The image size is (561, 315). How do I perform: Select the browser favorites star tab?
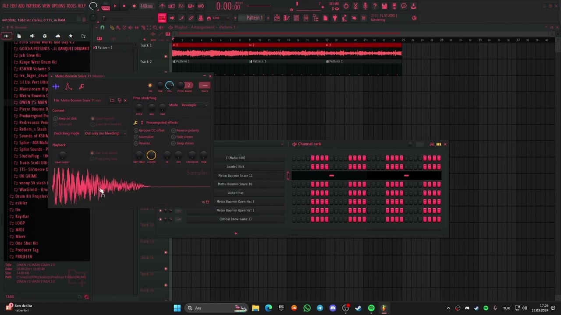coord(71,36)
